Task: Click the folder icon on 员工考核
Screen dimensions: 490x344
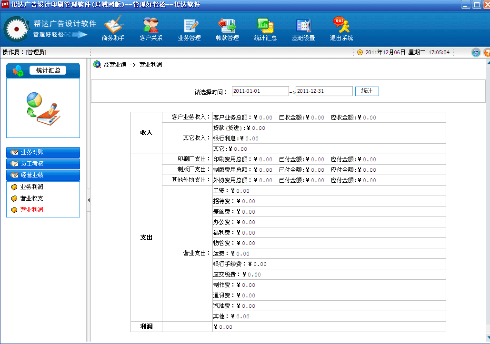Action: (14, 164)
